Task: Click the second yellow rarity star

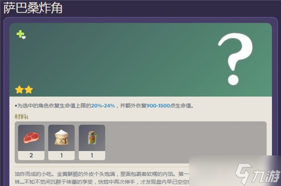Action: 29,90
